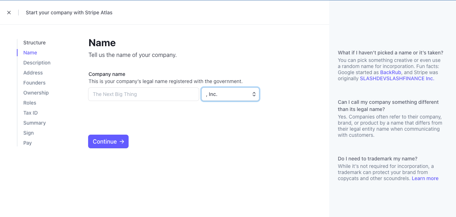The width and height of the screenshot is (456, 217).
Task: Click the arrow icon on Continue
Action: click(122, 141)
